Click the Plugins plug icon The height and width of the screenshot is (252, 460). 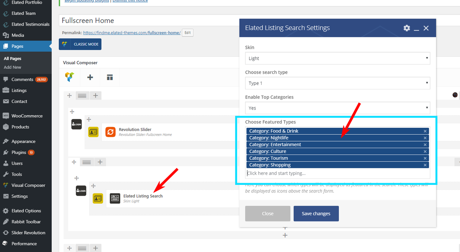click(x=5, y=152)
